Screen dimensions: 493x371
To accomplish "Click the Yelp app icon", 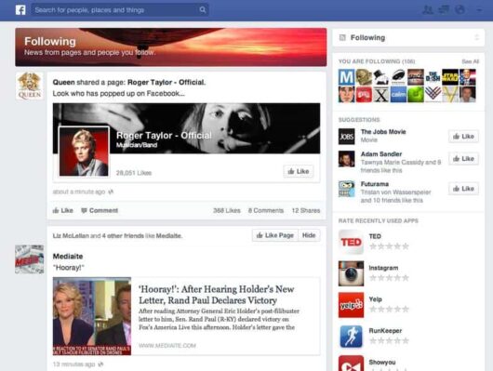I will pos(352,305).
